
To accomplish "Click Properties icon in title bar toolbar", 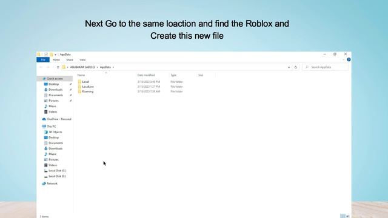I will point(46,54).
